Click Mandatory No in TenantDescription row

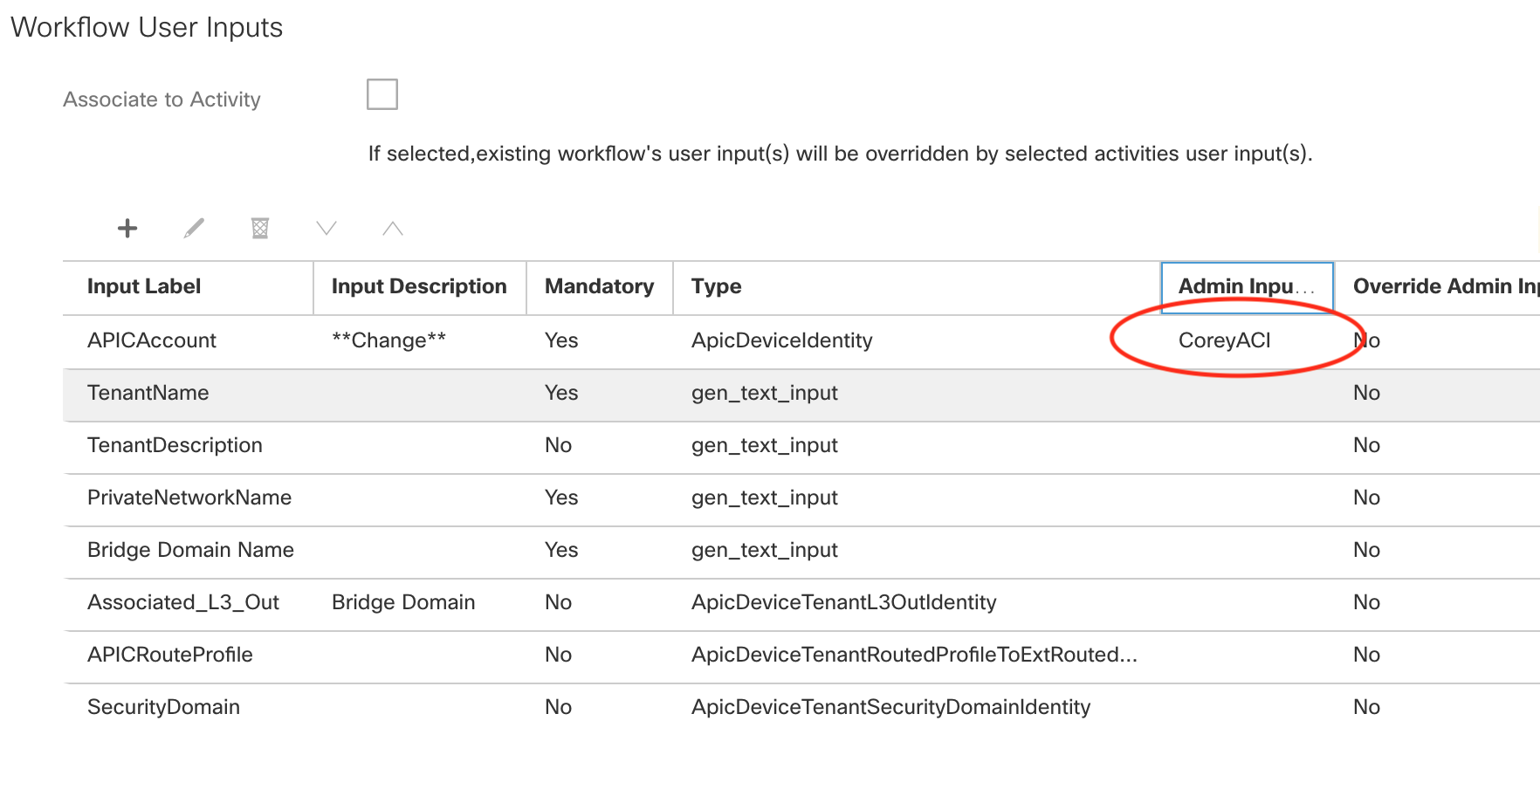click(x=558, y=445)
